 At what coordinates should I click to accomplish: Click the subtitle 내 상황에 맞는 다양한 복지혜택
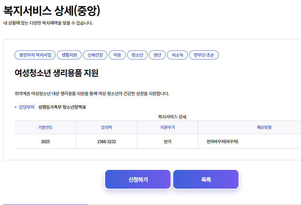[48, 23]
